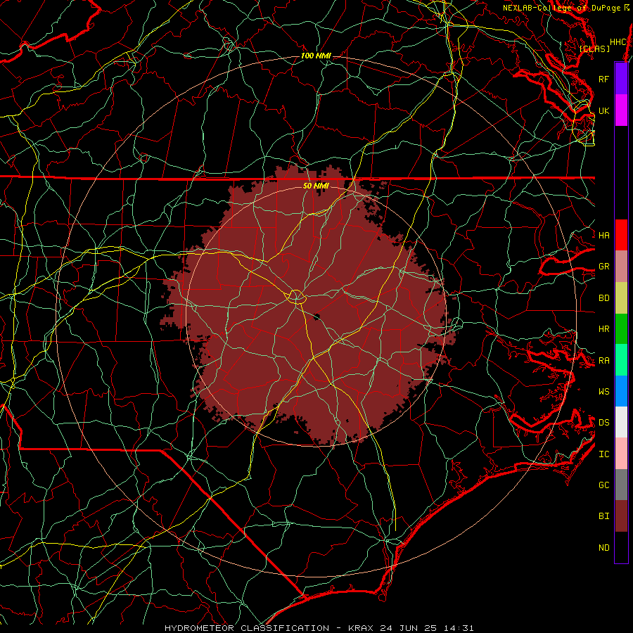The width and height of the screenshot is (633, 633).
Task: Click the light pink IC color swatch
Action: [x=621, y=454]
